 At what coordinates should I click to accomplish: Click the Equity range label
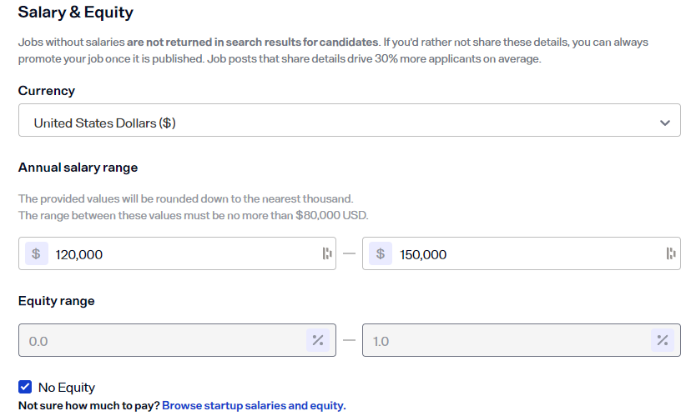click(x=57, y=301)
